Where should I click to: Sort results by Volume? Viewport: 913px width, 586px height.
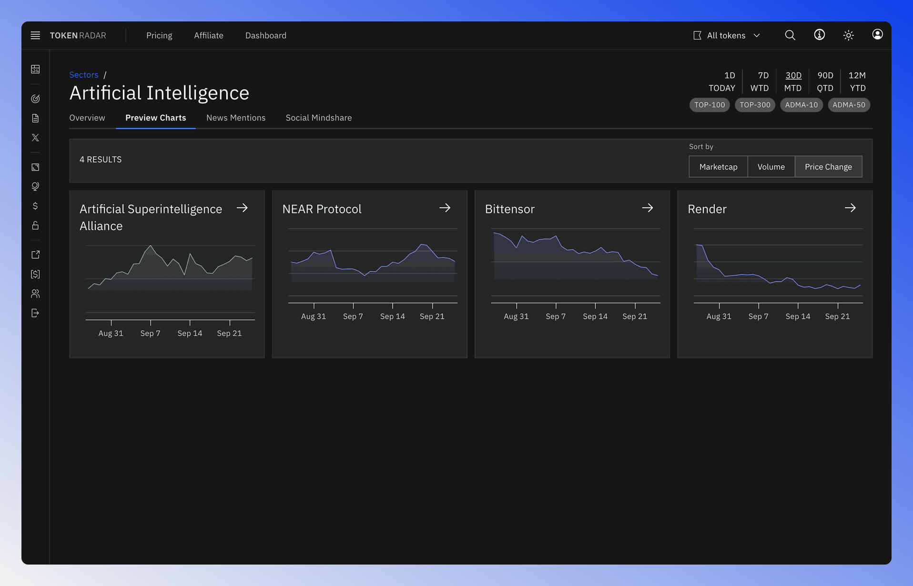(771, 167)
